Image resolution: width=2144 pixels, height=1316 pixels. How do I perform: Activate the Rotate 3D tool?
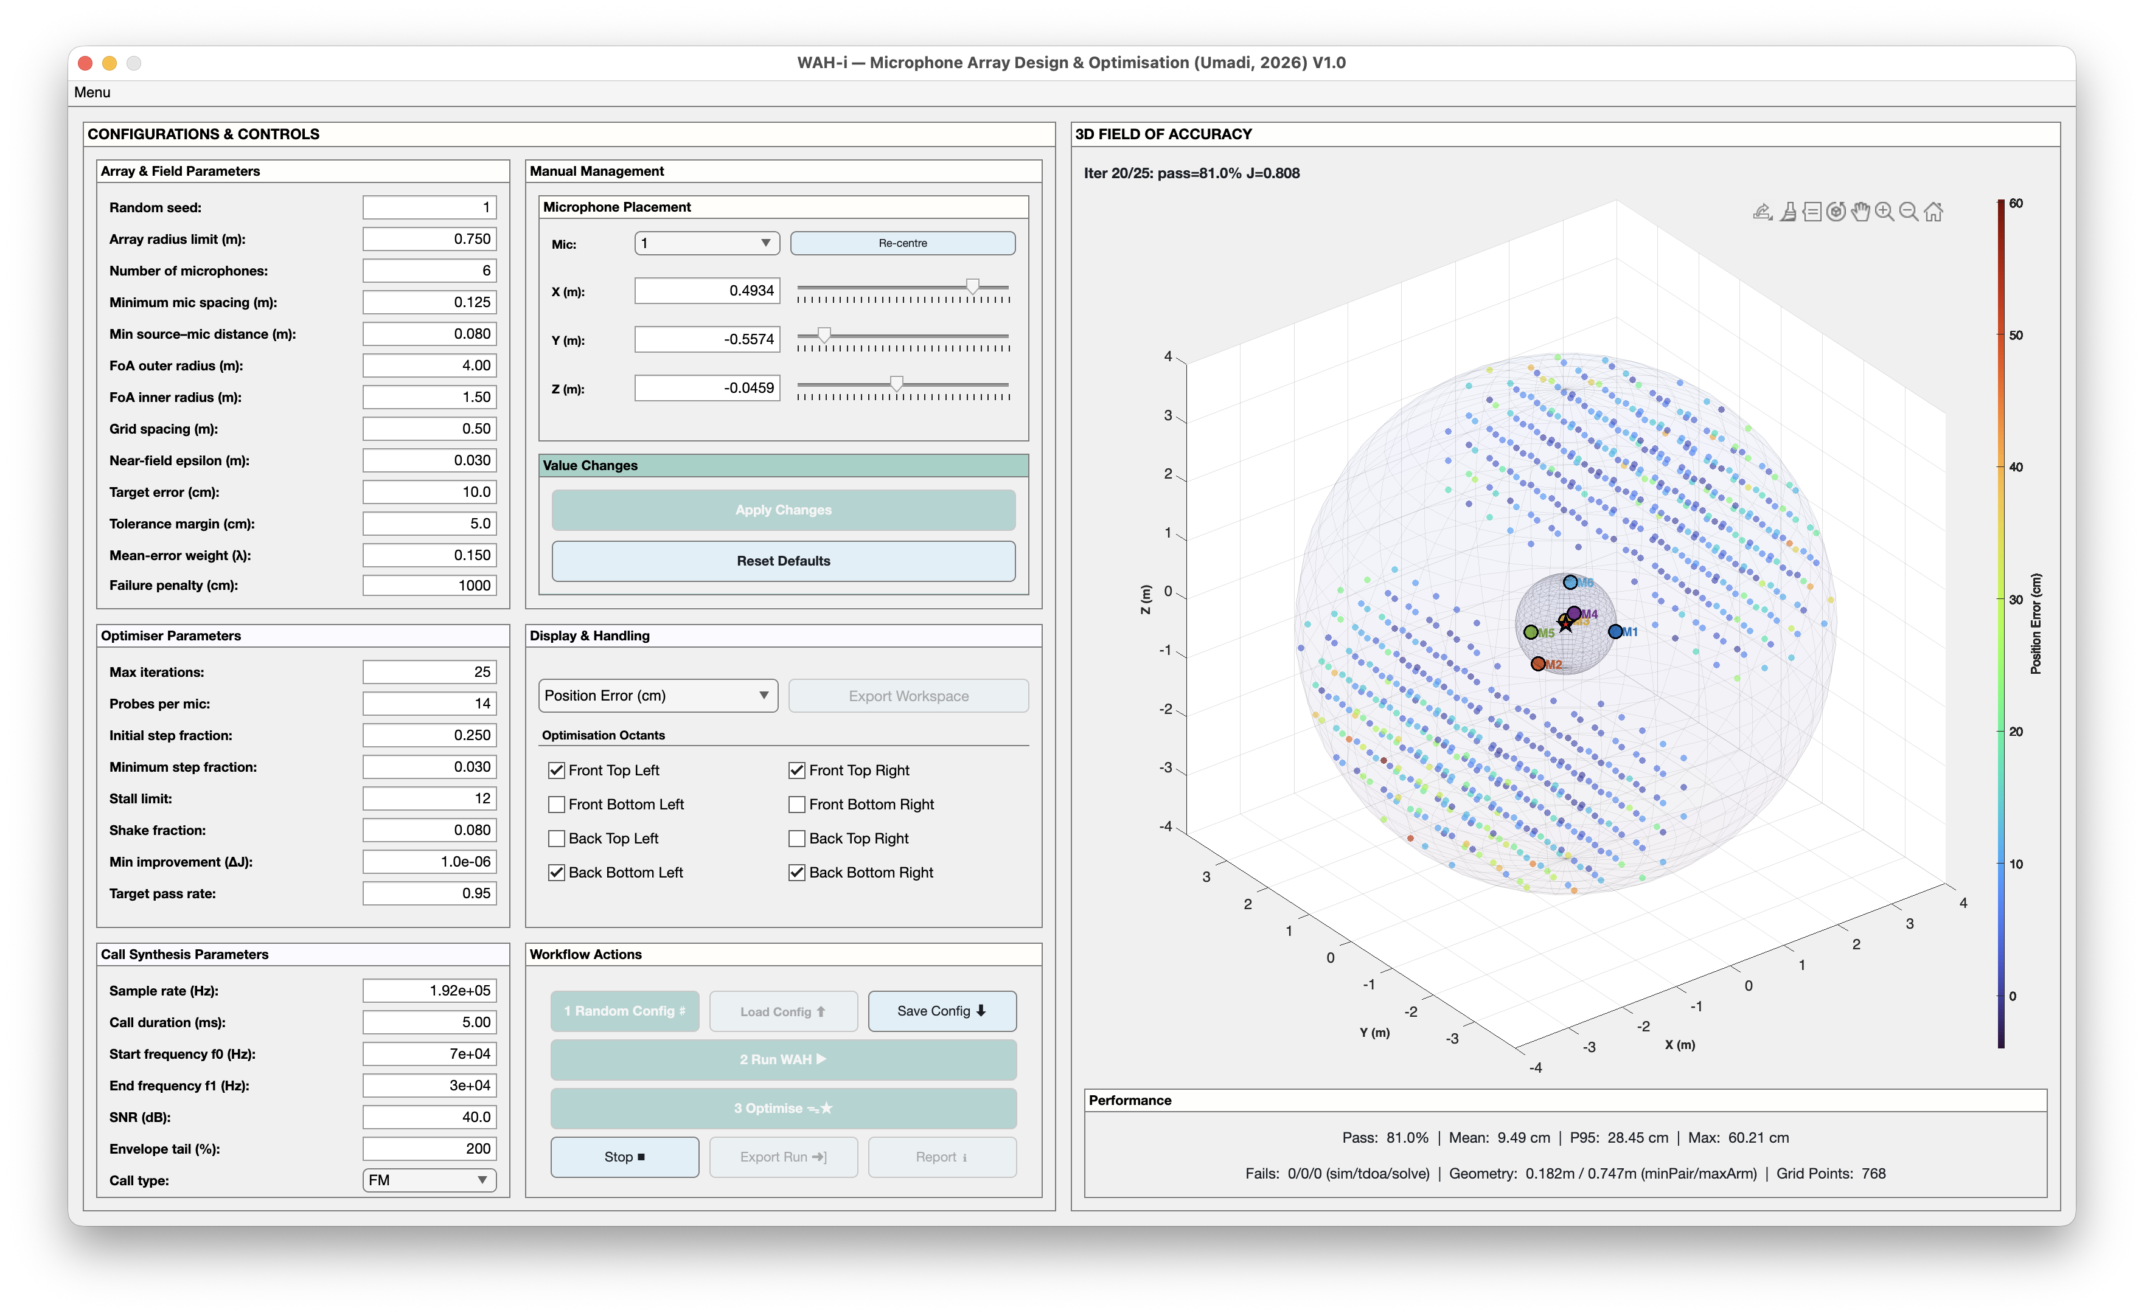(x=1836, y=212)
